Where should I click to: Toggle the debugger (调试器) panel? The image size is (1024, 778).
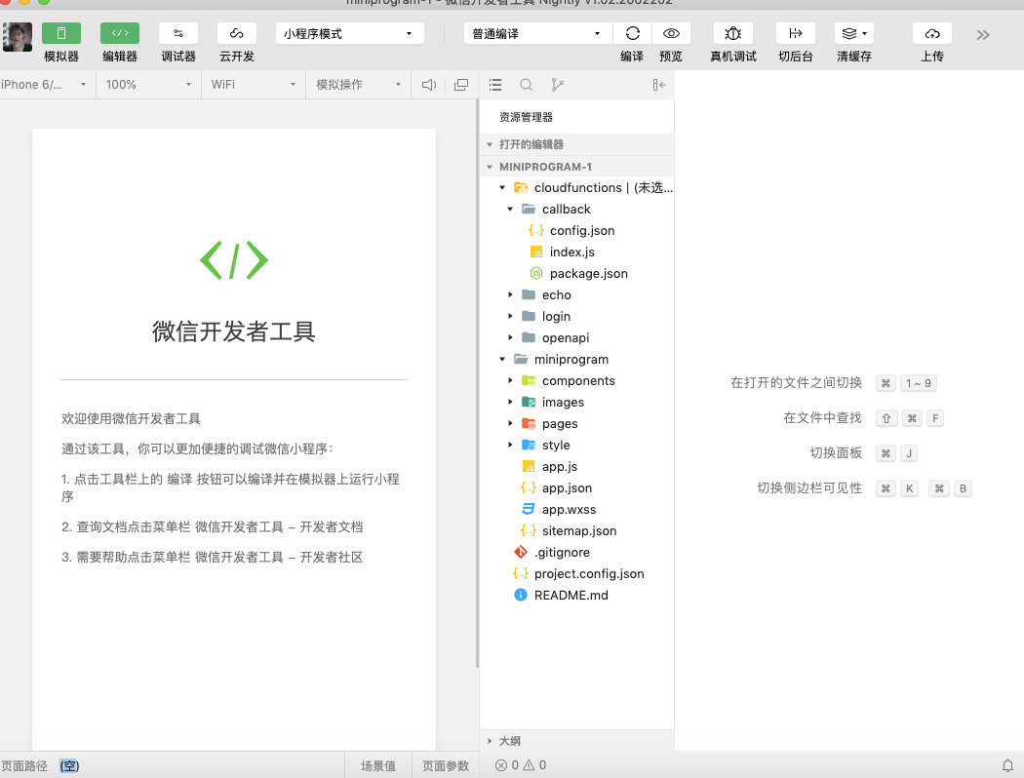click(x=178, y=33)
